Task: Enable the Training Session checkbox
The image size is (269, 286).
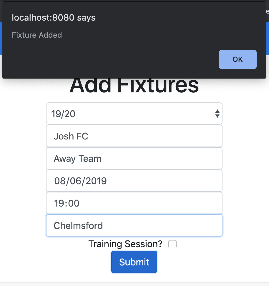Action: tap(172, 244)
